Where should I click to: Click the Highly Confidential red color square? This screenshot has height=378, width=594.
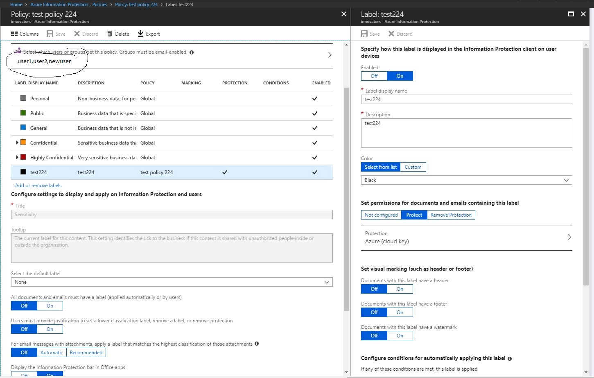pyautogui.click(x=23, y=157)
